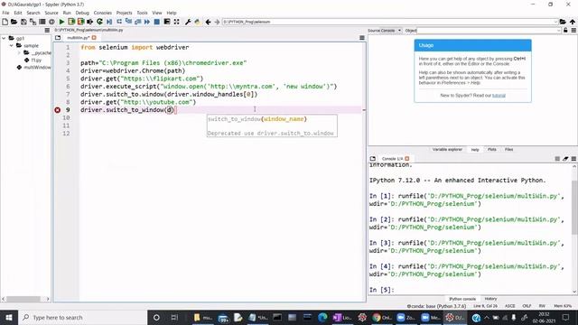The width and height of the screenshot is (578, 325).
Task: Open the Edit menu
Action: pos(18,13)
